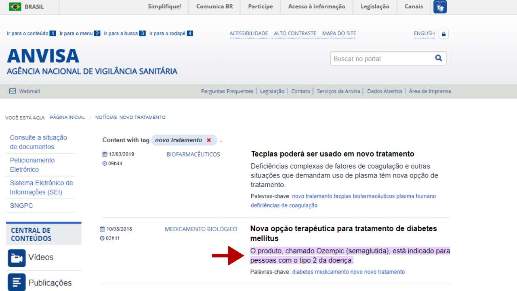Viewport: 517px width, 291px height.
Task: Toggle ALTO CONTRASTE mode
Action: [295, 34]
